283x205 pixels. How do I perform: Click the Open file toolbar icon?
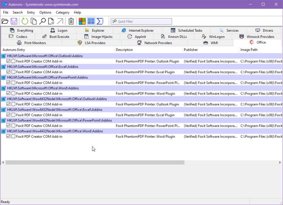coord(5,21)
